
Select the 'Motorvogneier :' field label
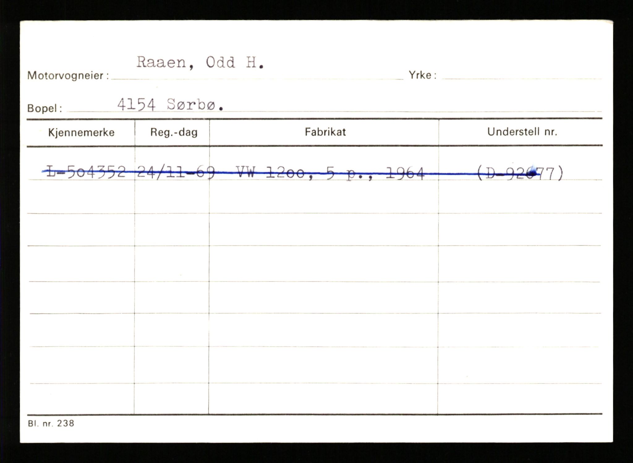(x=68, y=75)
